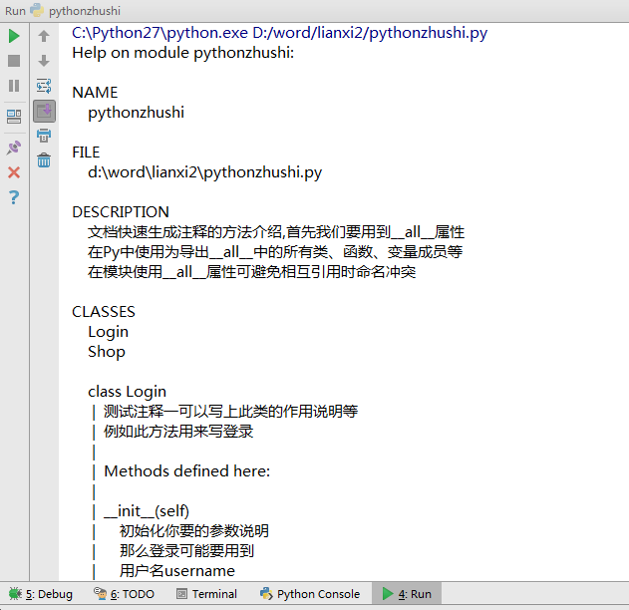Open the 6: TODO tool window

[x=124, y=594]
